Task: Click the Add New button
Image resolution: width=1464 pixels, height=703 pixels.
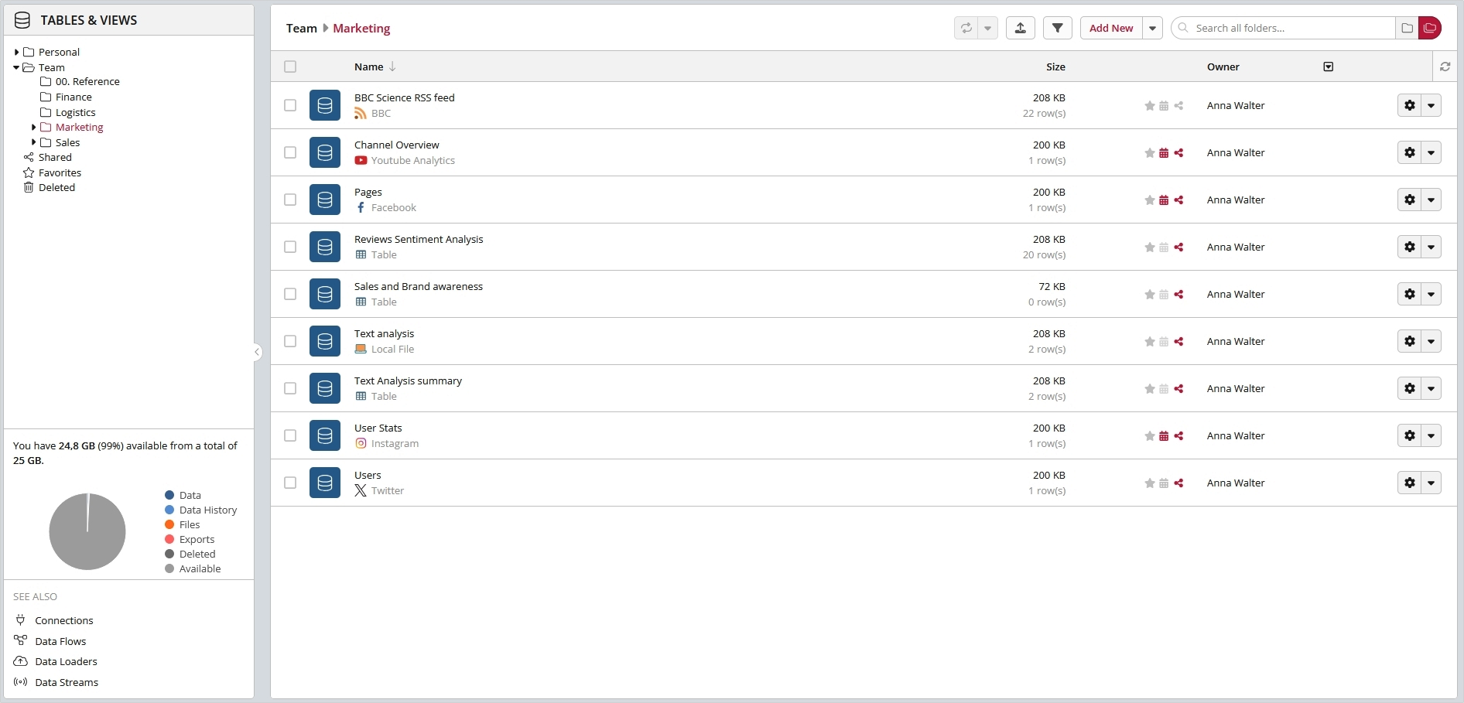Action: tap(1111, 28)
